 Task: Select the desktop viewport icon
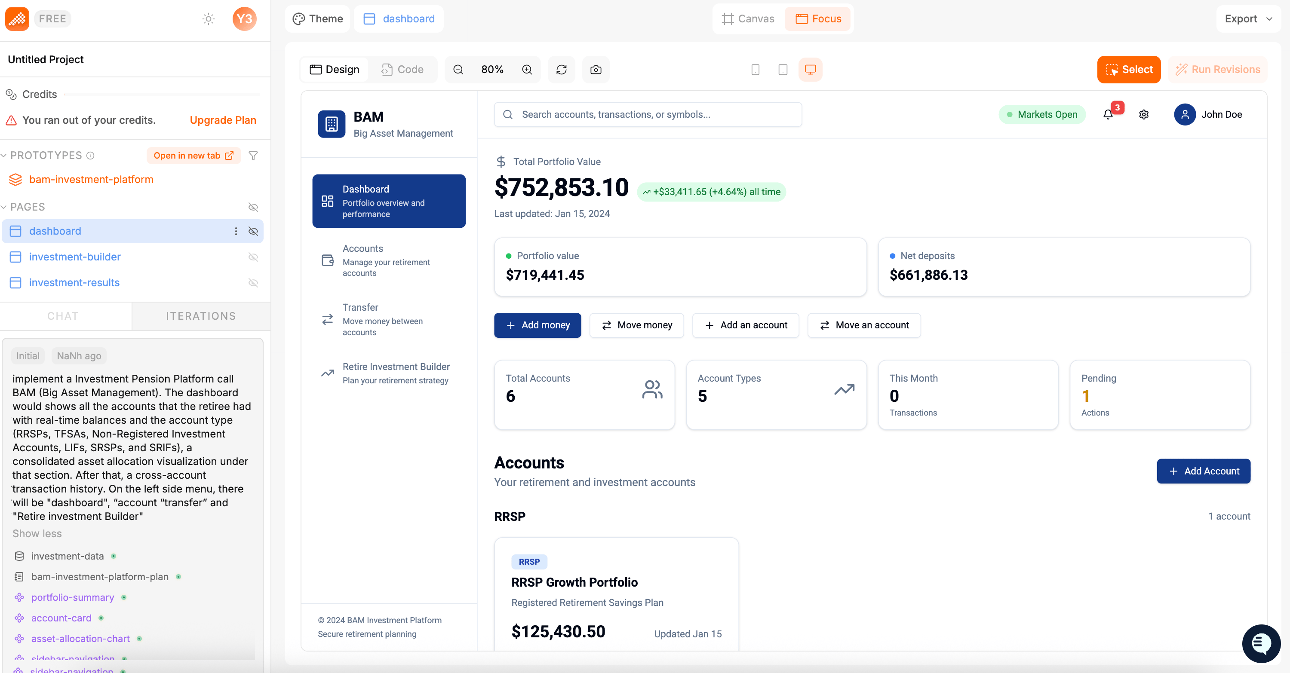[810, 70]
